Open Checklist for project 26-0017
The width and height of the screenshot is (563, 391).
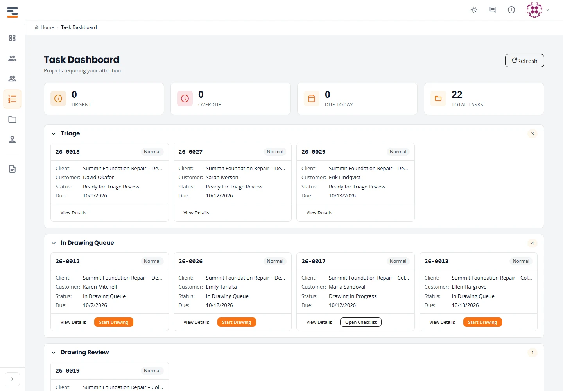click(x=361, y=322)
